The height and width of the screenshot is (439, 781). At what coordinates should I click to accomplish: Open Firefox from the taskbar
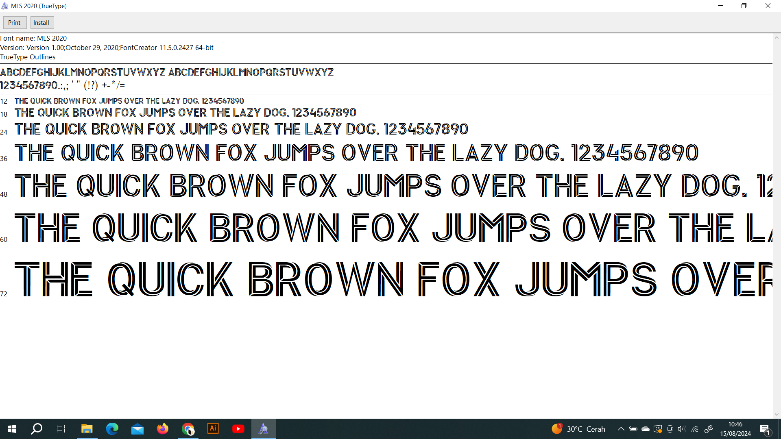(162, 429)
